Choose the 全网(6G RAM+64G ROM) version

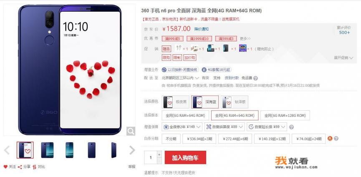(x=185, y=116)
